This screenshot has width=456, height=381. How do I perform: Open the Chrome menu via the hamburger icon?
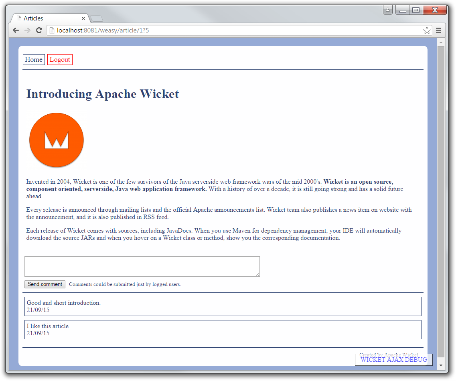pyautogui.click(x=438, y=30)
